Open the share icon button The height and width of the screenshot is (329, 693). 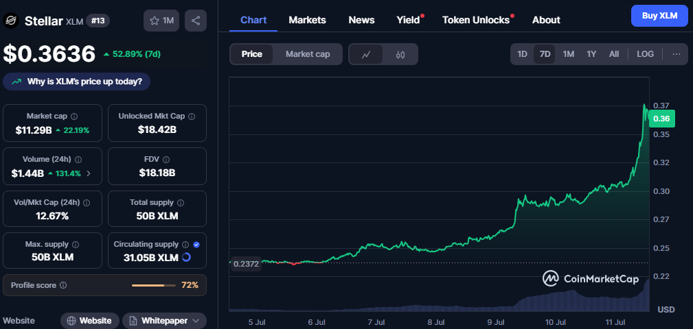[195, 21]
